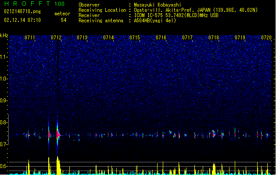Click the 0712 time marker
Viewport: 276px width, 175px height.
pyautogui.click(x=56, y=38)
